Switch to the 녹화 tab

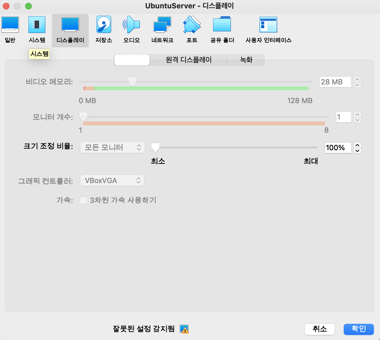246,60
